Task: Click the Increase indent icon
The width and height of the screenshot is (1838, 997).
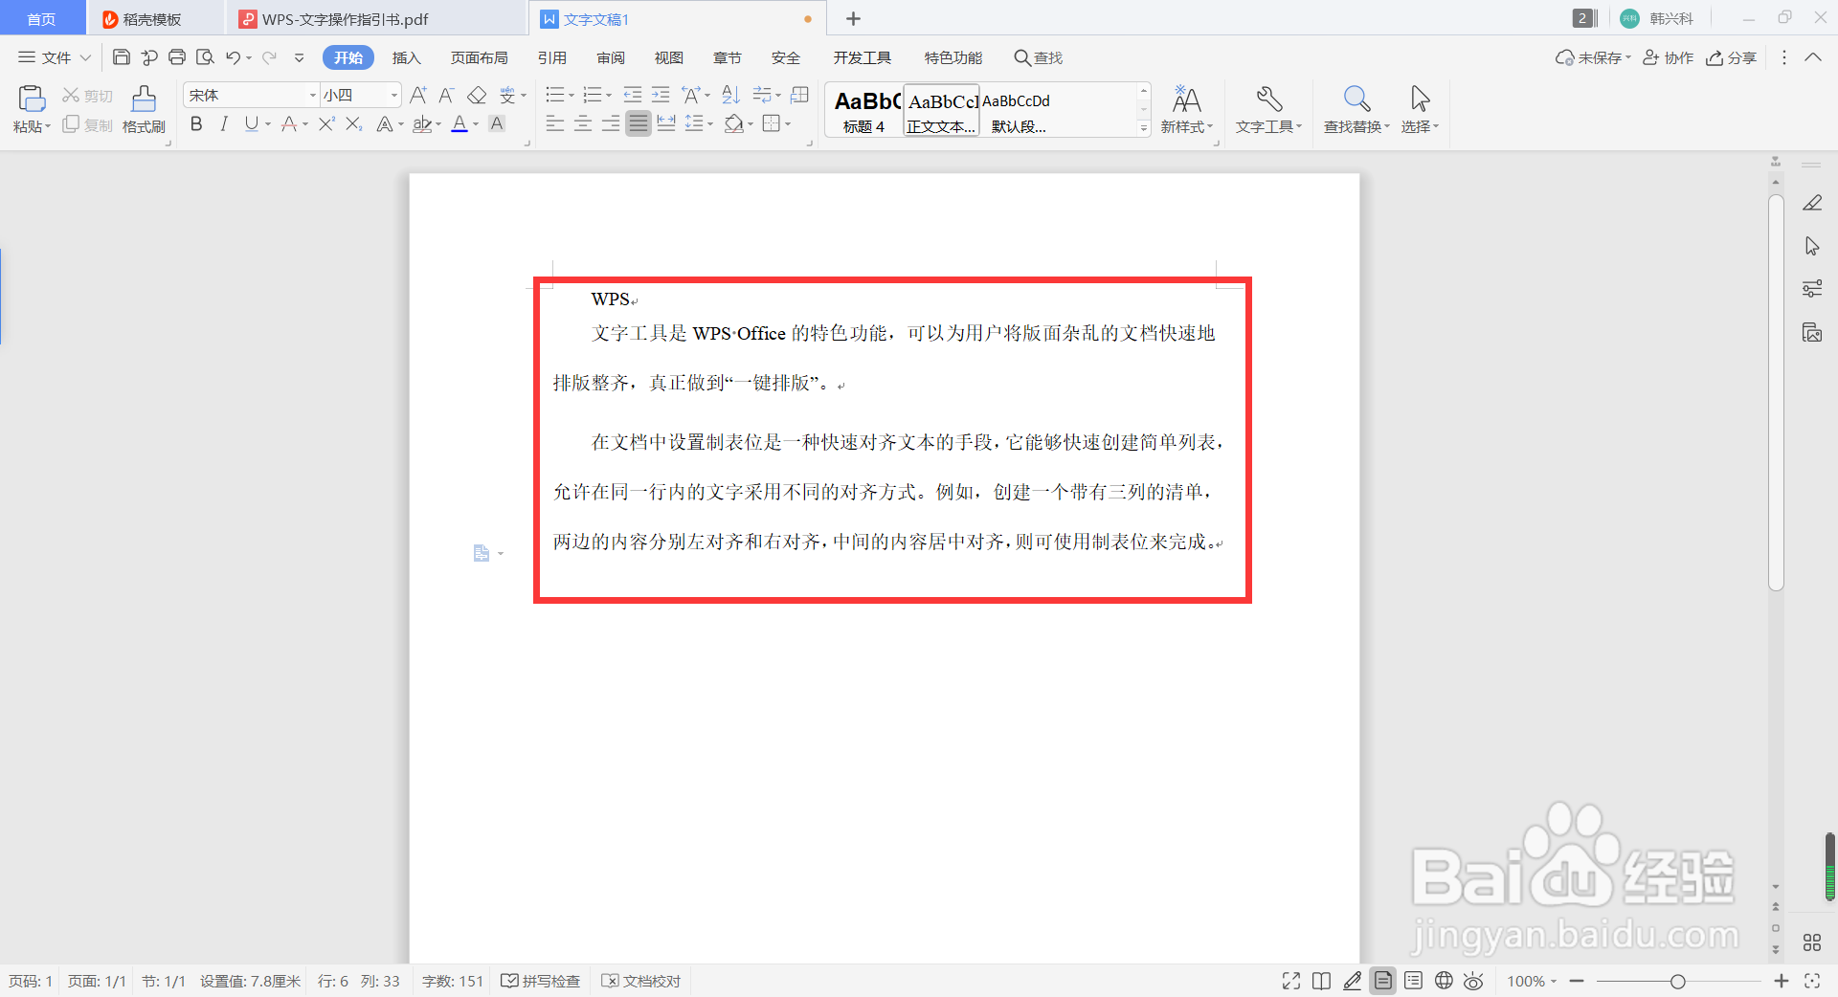Action: (661, 95)
